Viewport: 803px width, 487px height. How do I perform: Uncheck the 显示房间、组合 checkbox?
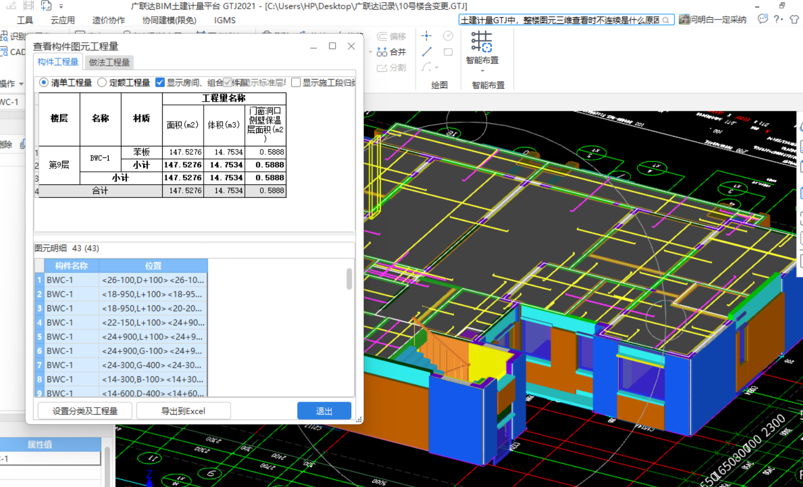[x=160, y=83]
